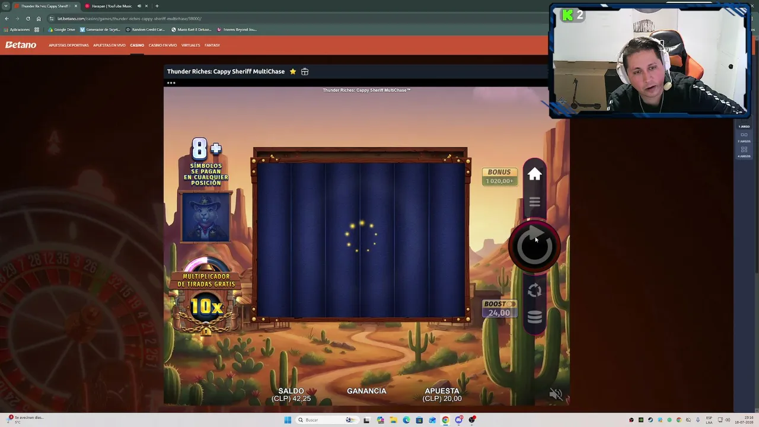Click the spin button in the slot game
The image size is (759, 427).
pyautogui.click(x=534, y=247)
